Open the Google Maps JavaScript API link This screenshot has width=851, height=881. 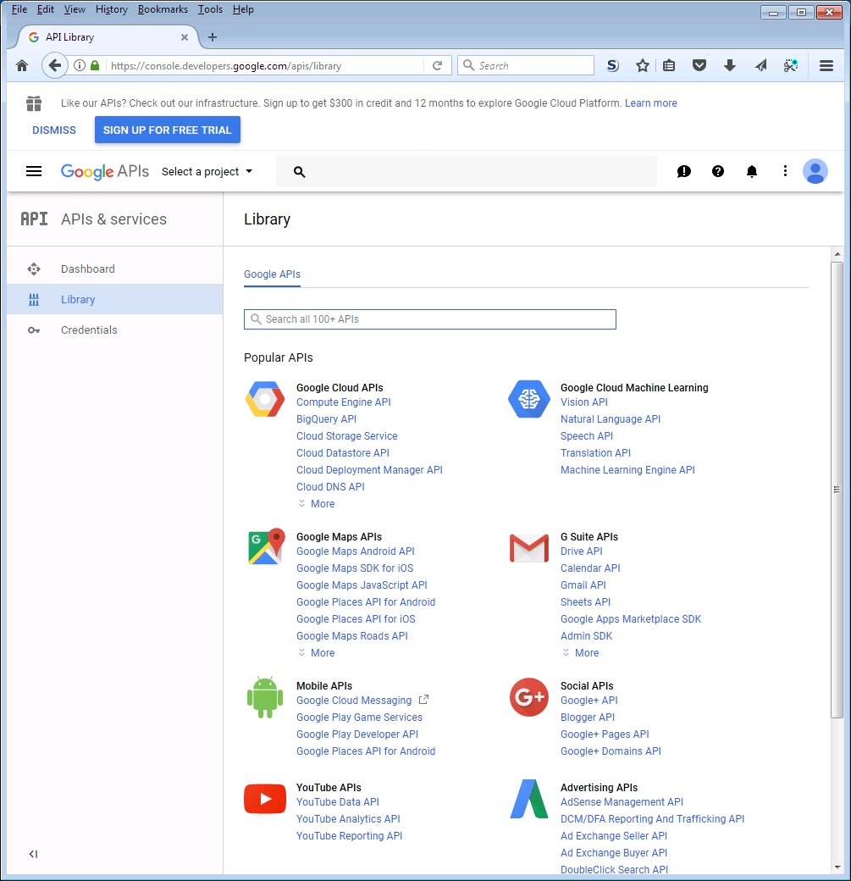coord(362,585)
